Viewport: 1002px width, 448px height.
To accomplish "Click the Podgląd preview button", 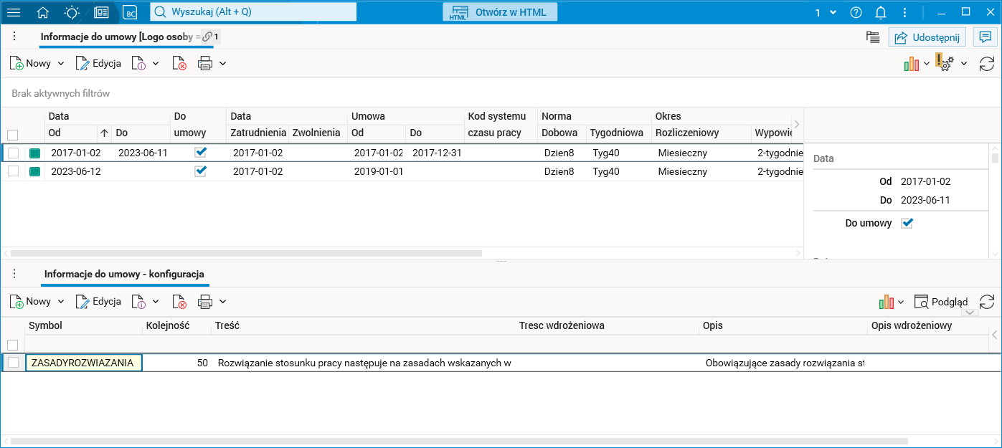I will [941, 302].
